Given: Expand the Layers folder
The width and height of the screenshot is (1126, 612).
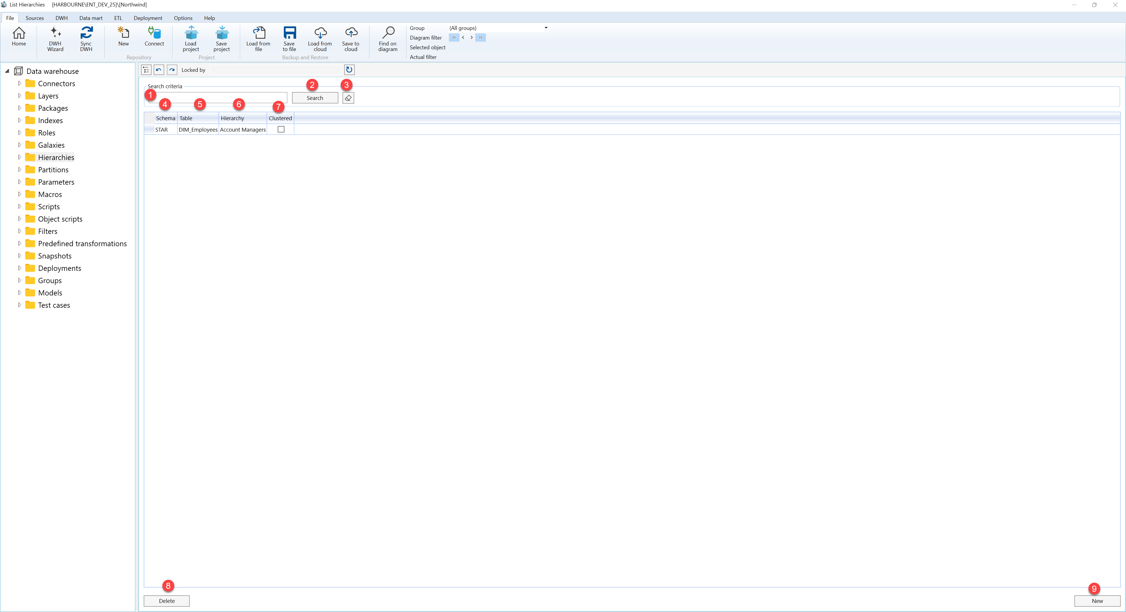Looking at the screenshot, I should pos(19,95).
